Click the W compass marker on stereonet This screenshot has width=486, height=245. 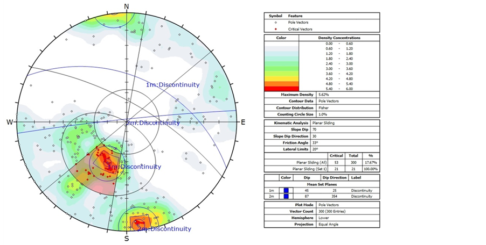10,122
